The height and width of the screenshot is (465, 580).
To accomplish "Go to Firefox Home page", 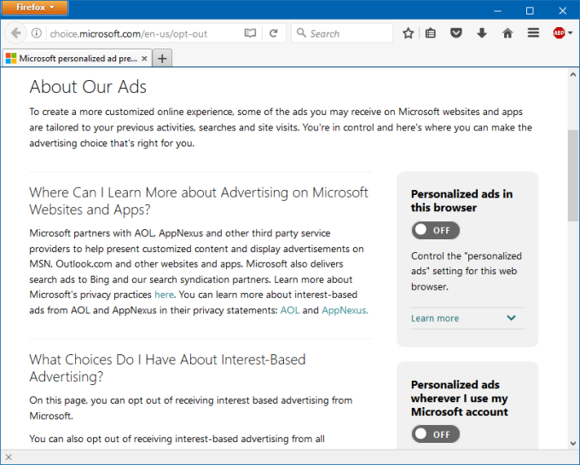I will (507, 33).
